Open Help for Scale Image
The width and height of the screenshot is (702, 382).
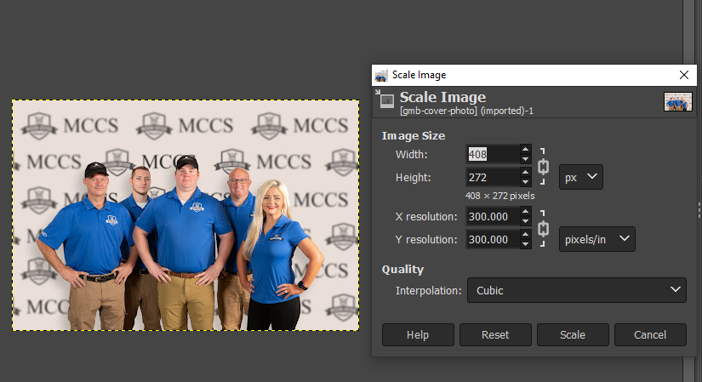418,334
